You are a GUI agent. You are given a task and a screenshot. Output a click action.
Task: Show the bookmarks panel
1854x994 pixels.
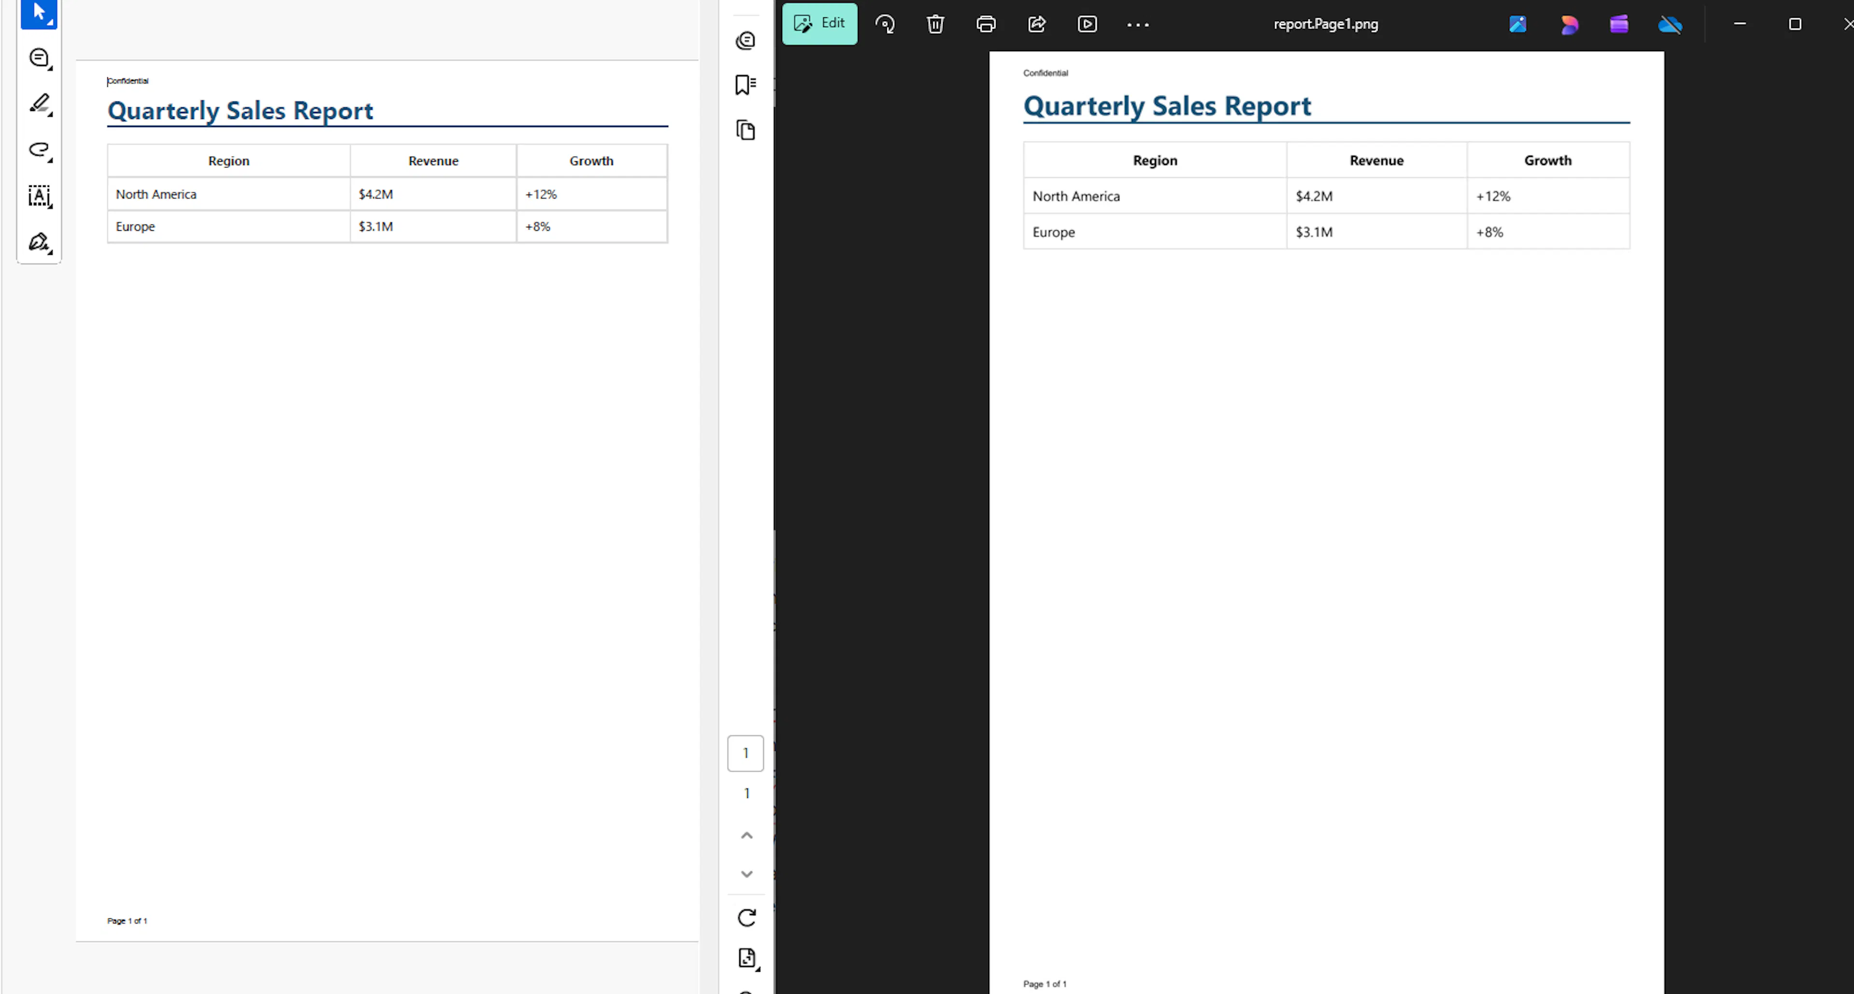(x=745, y=85)
